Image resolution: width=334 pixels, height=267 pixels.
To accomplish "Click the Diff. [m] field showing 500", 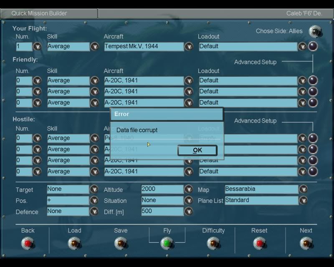I will (x=162, y=211).
